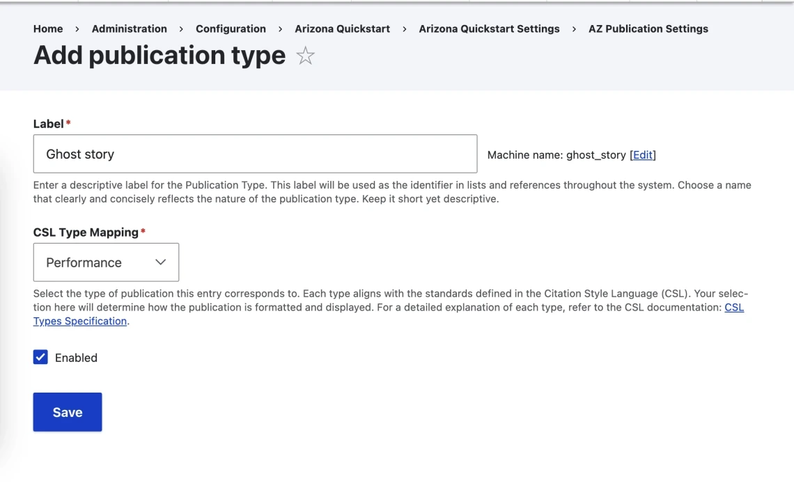This screenshot has width=794, height=497.
Task: Return to AZ Publication Settings
Action: [x=648, y=29]
